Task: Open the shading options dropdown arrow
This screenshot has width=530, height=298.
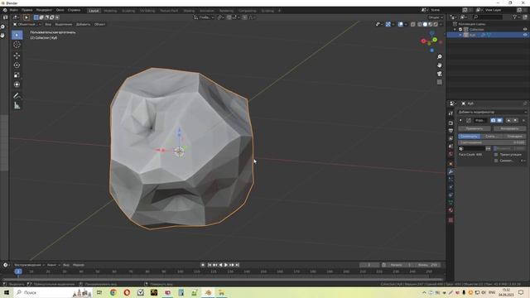Action: tap(441, 24)
